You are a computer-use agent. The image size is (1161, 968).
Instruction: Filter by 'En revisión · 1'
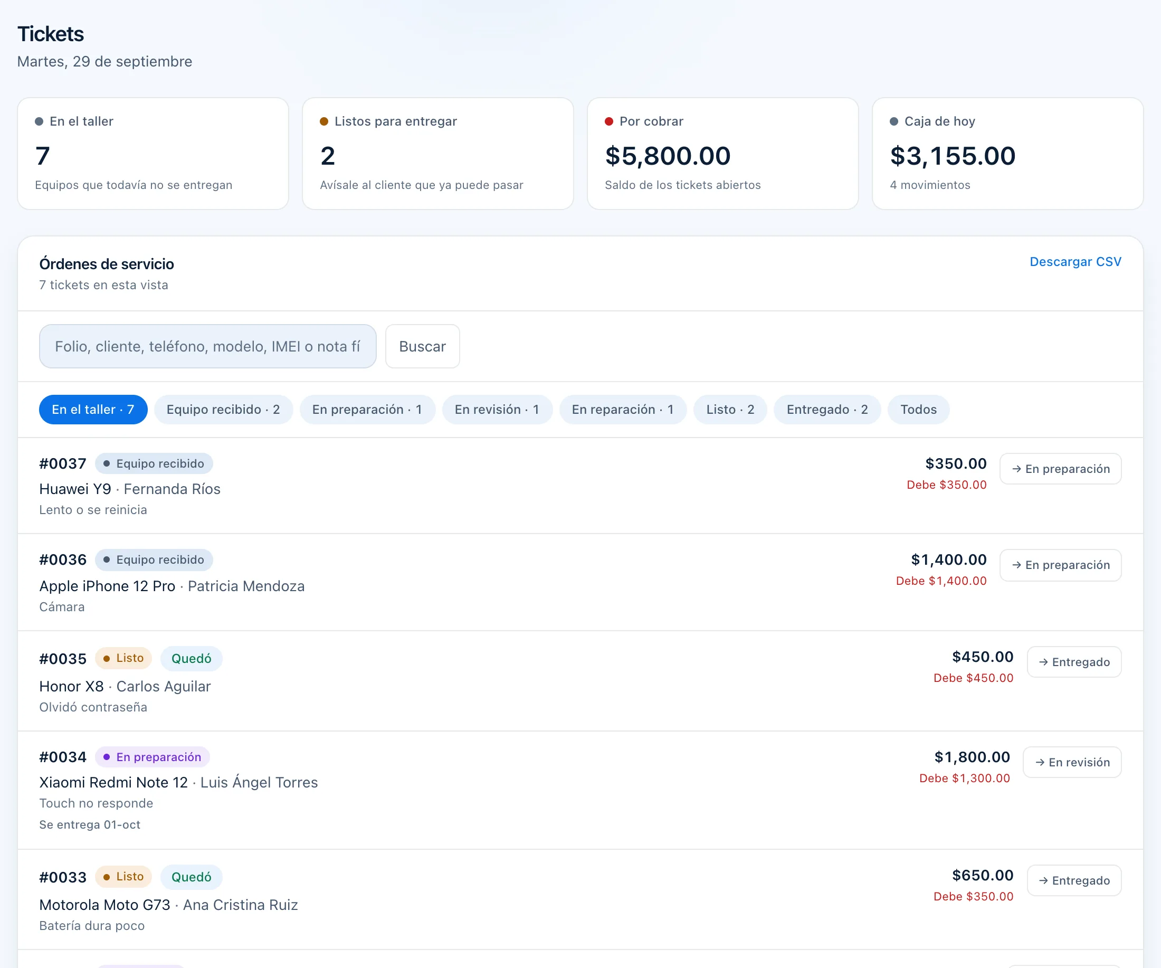click(497, 409)
